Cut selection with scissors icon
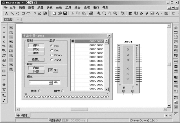Viewport: 180px width, 123px height. 73,13
